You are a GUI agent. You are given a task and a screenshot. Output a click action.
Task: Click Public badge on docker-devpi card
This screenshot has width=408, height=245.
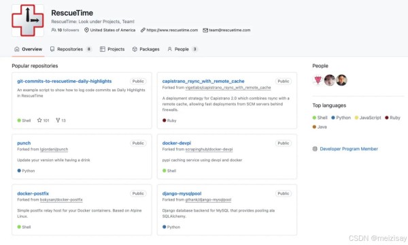tap(284, 143)
